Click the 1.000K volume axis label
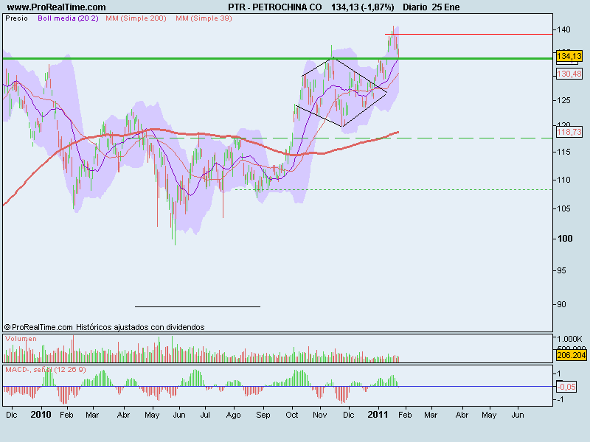The image size is (590, 442). point(569,339)
